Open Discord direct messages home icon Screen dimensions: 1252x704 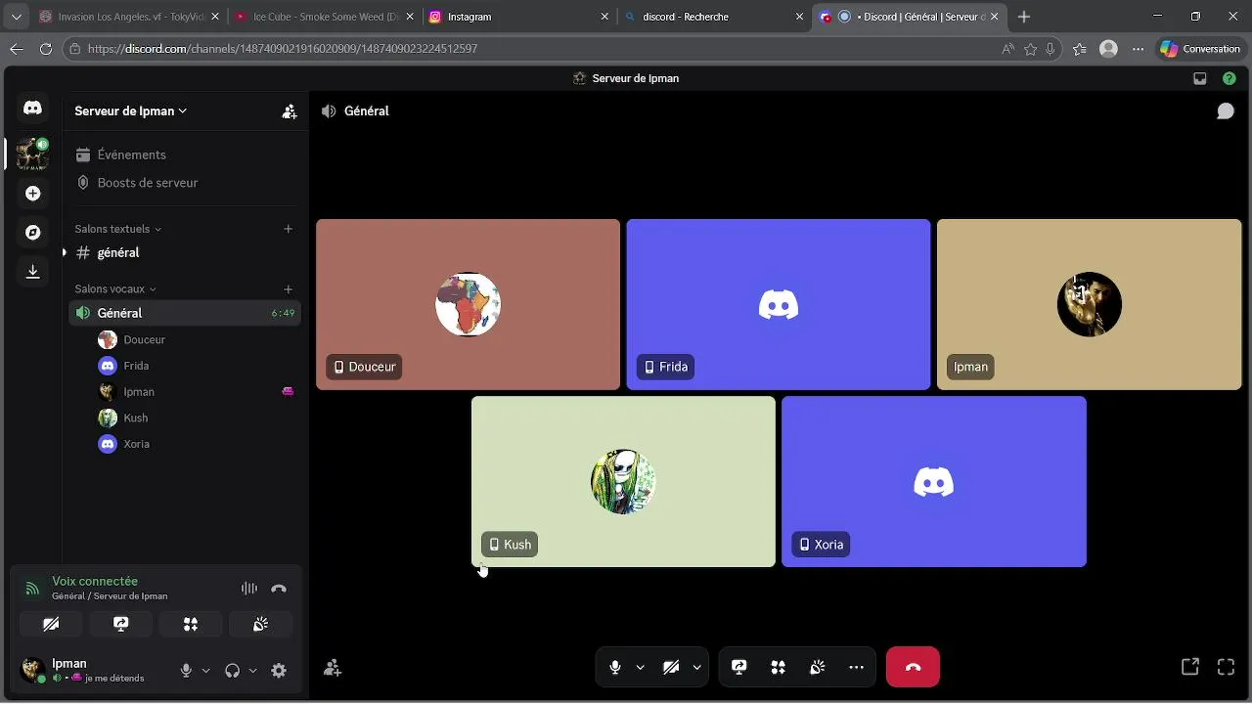[32, 109]
